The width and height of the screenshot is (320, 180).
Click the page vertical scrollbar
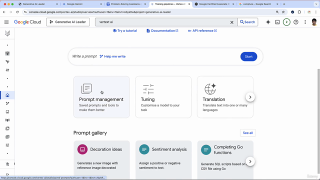pos(318,121)
